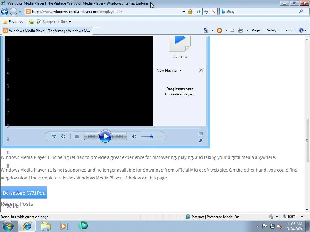Select the Windows Media Player tab
The width and height of the screenshot is (310, 232).
pos(47,31)
